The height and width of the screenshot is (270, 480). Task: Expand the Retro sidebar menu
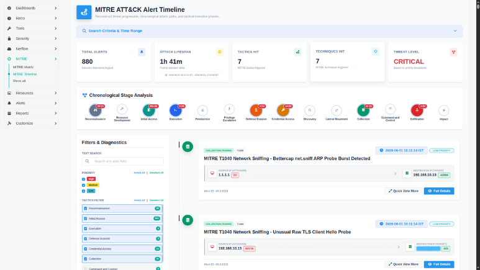[x=32, y=19]
